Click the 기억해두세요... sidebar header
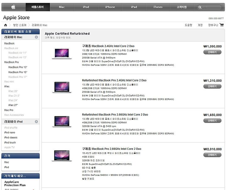This screenshot has width=226, height=190. [20, 176]
